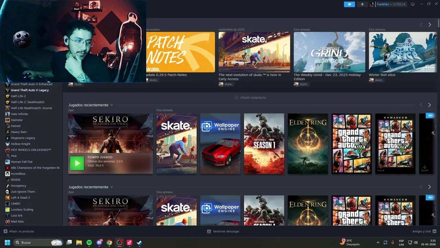Select INSIDE in library list
Image resolution: width=440 pixels, height=248 pixels.
point(15,180)
